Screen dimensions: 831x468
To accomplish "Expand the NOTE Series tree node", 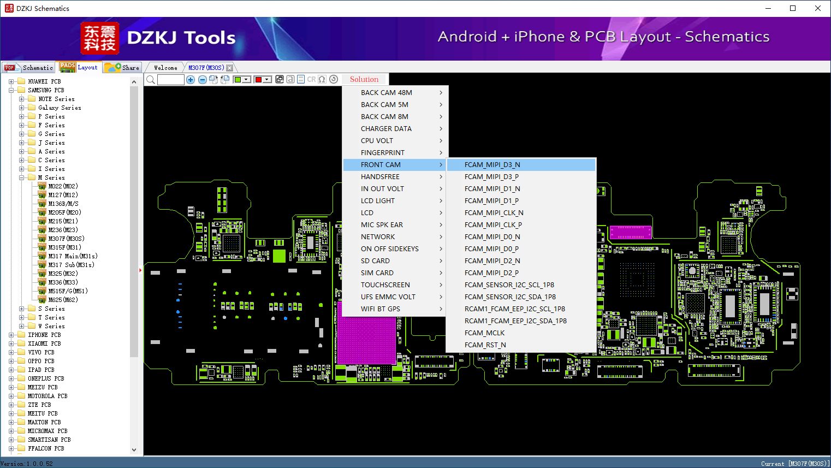I will pyautogui.click(x=21, y=99).
